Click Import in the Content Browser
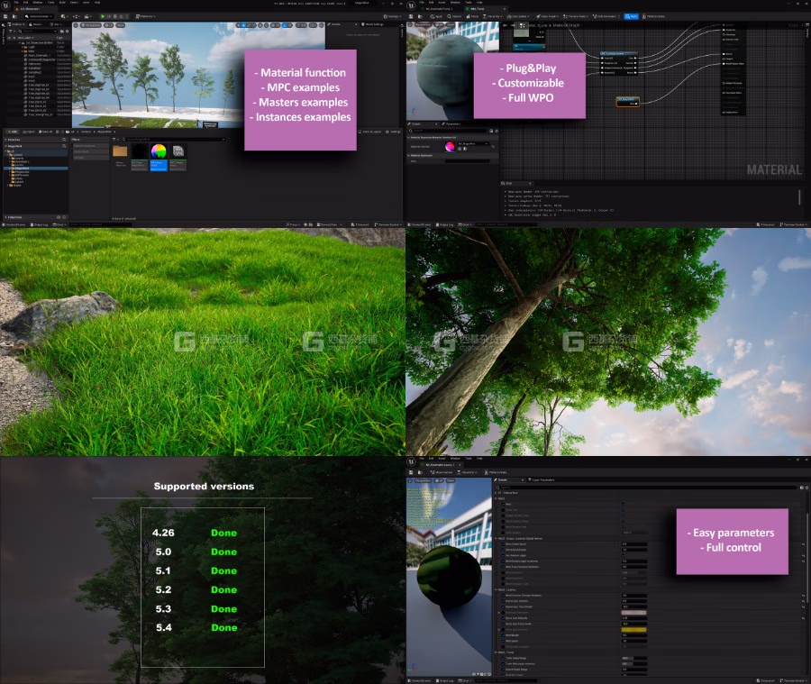 (x=29, y=132)
